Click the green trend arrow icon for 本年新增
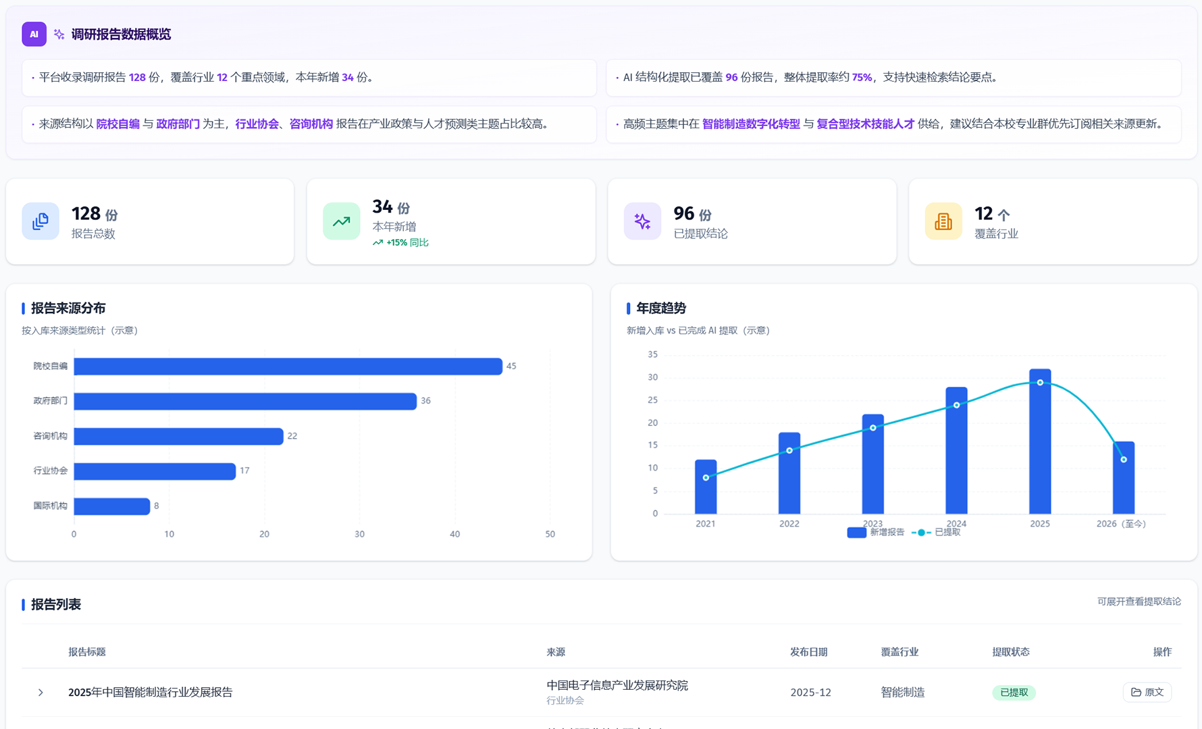The height and width of the screenshot is (729, 1202). tap(341, 221)
